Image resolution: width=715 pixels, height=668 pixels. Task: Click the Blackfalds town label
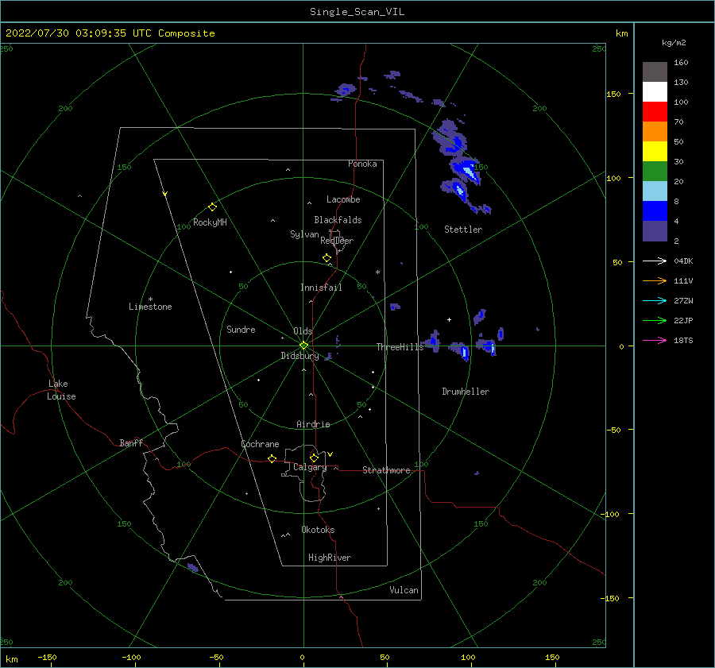pyautogui.click(x=338, y=220)
